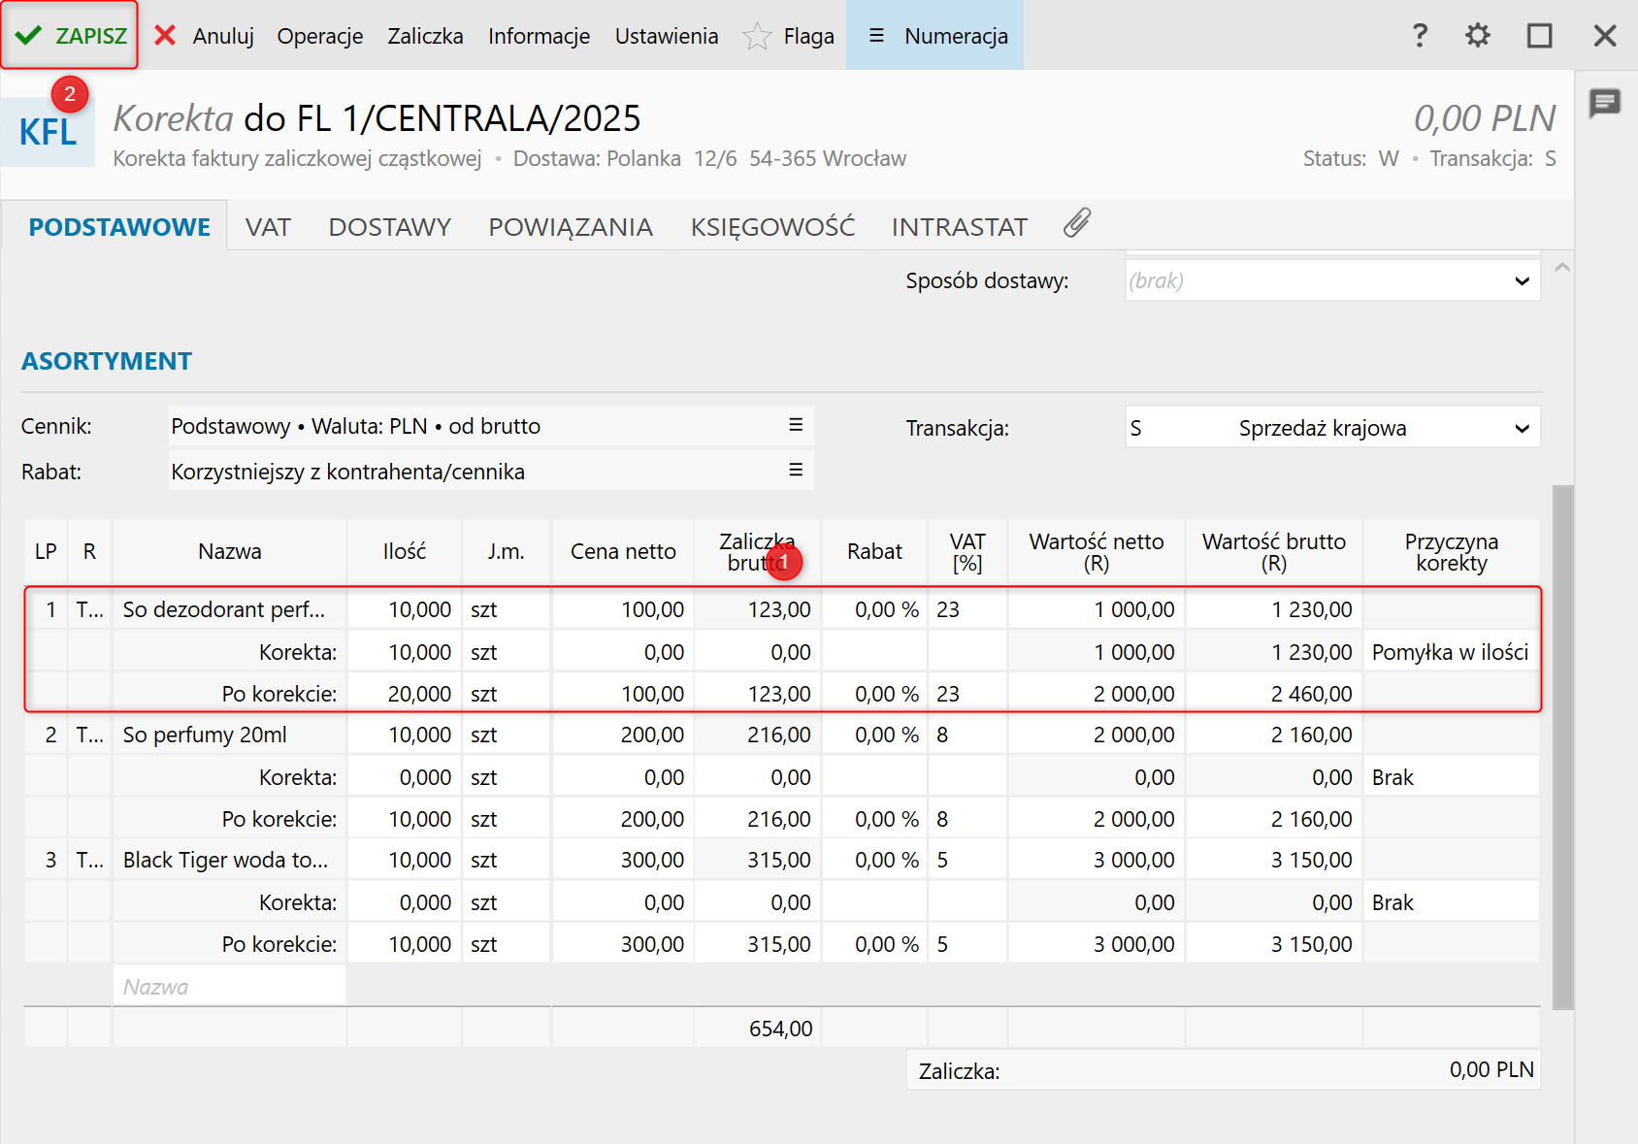Open the Zaliczka menu item
Screen dimensions: 1638x1144
point(425,36)
